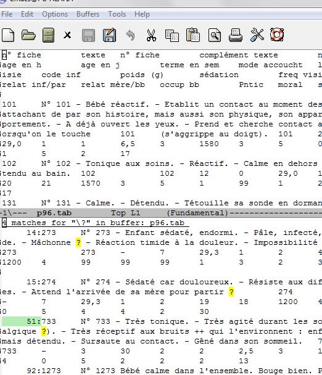Click the matches for "\?" header line
Image resolution: width=322 pixels, height=375 pixels.
point(96,223)
